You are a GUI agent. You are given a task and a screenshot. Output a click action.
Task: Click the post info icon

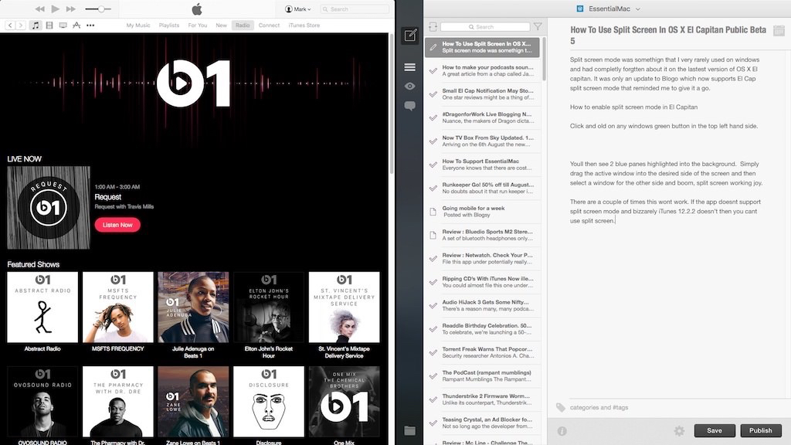coord(562,431)
